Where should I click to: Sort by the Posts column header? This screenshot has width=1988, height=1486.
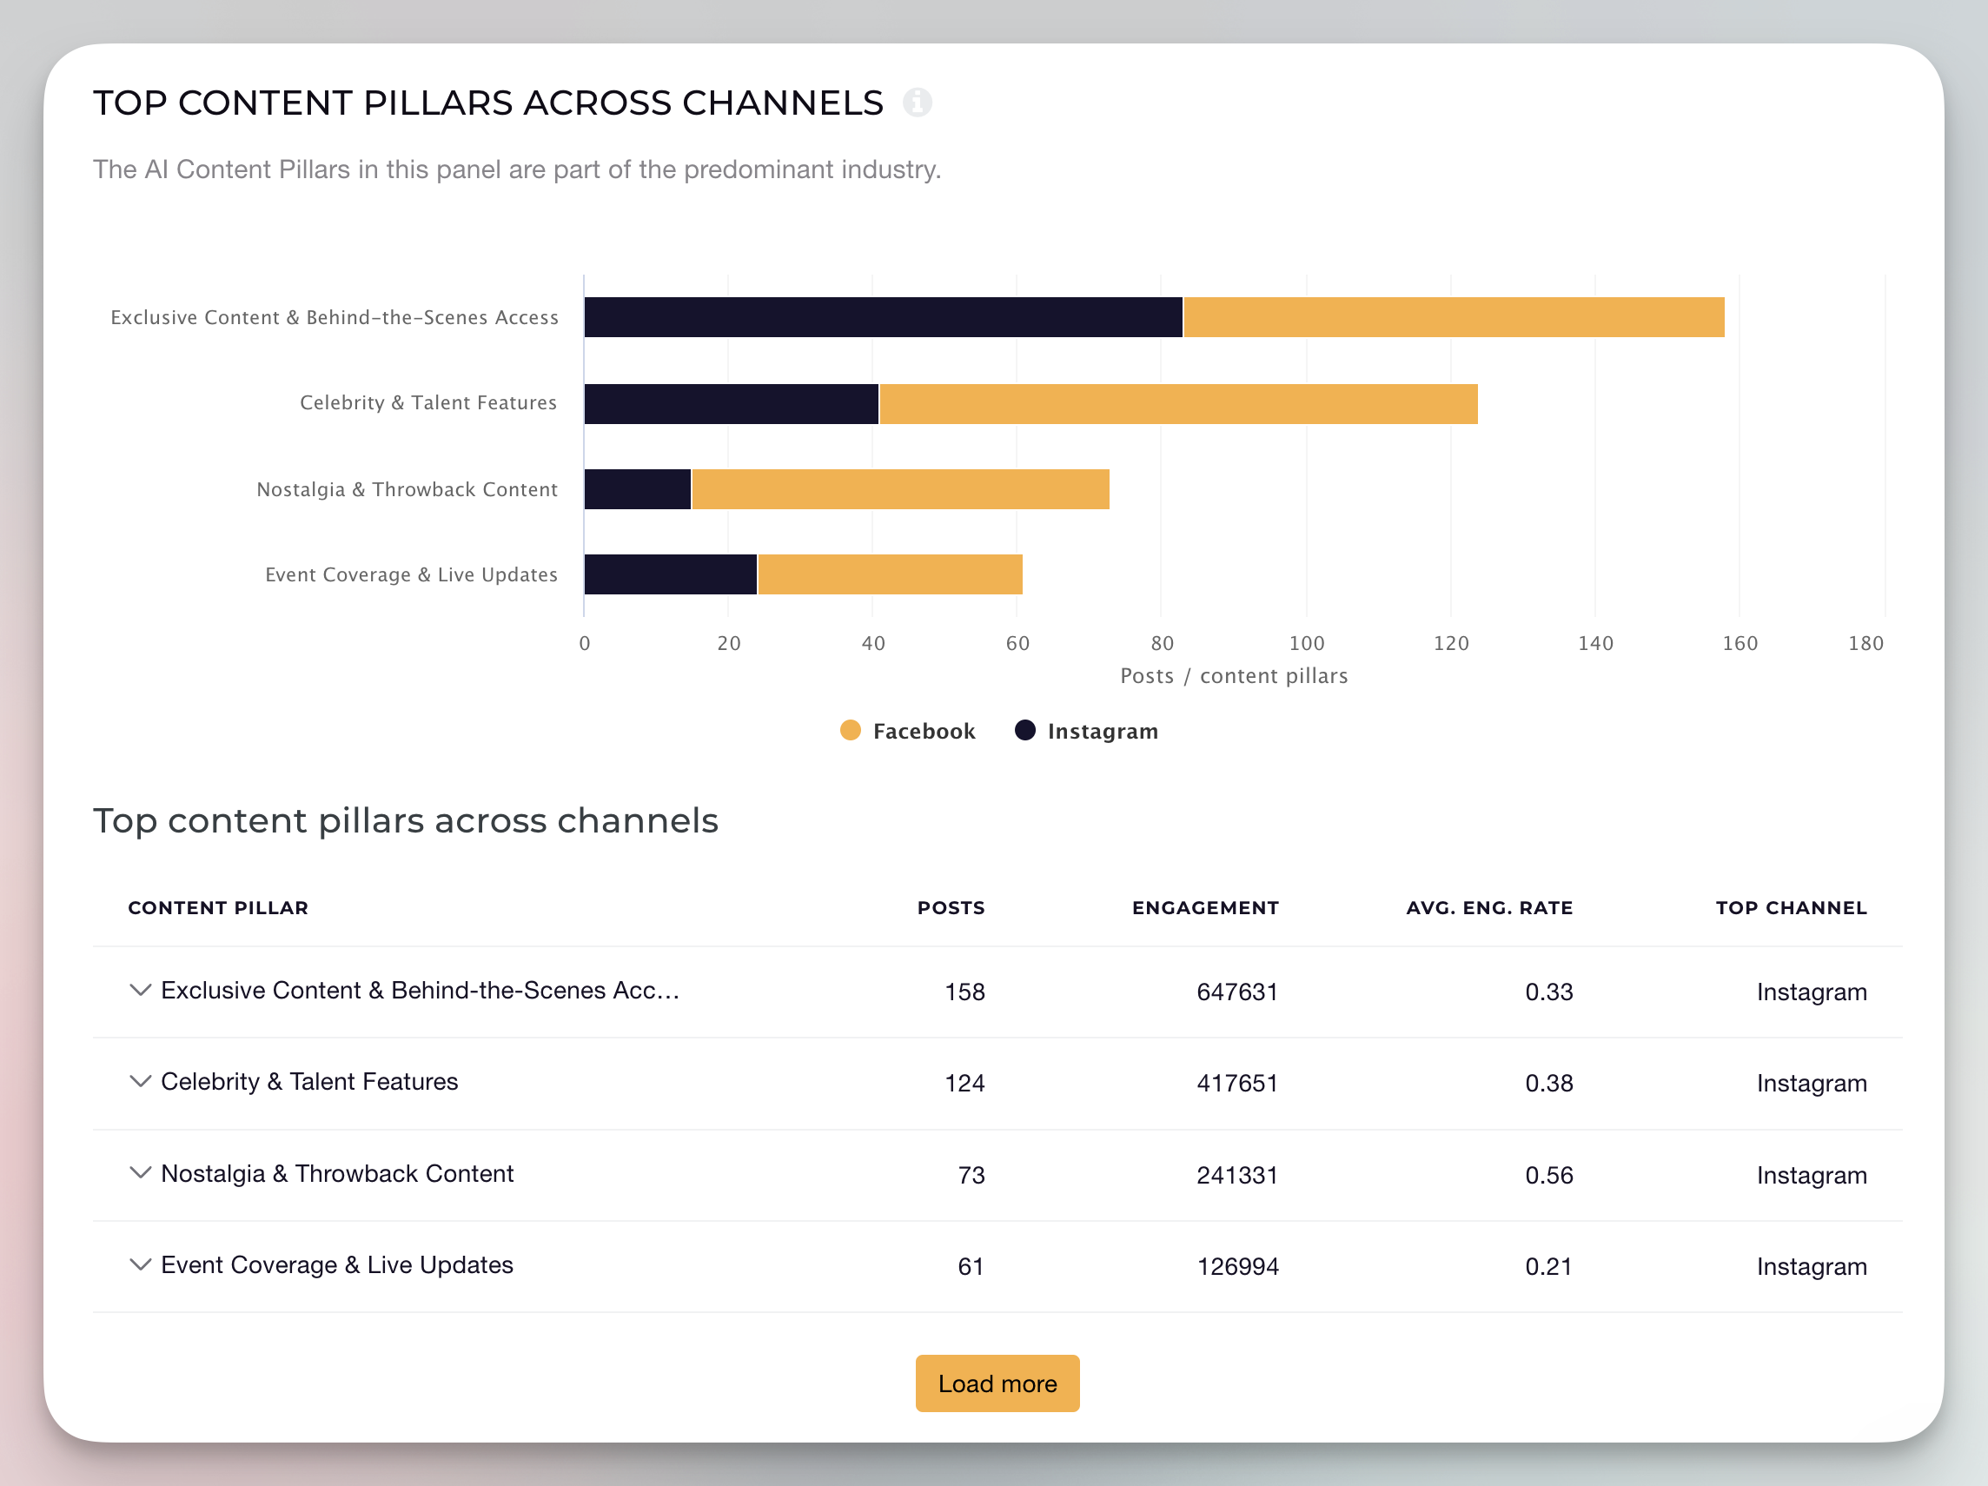click(x=950, y=907)
